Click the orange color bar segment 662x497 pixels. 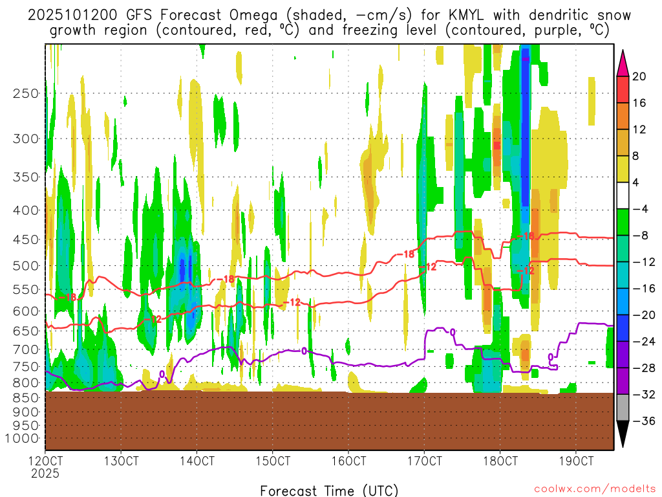point(623,116)
